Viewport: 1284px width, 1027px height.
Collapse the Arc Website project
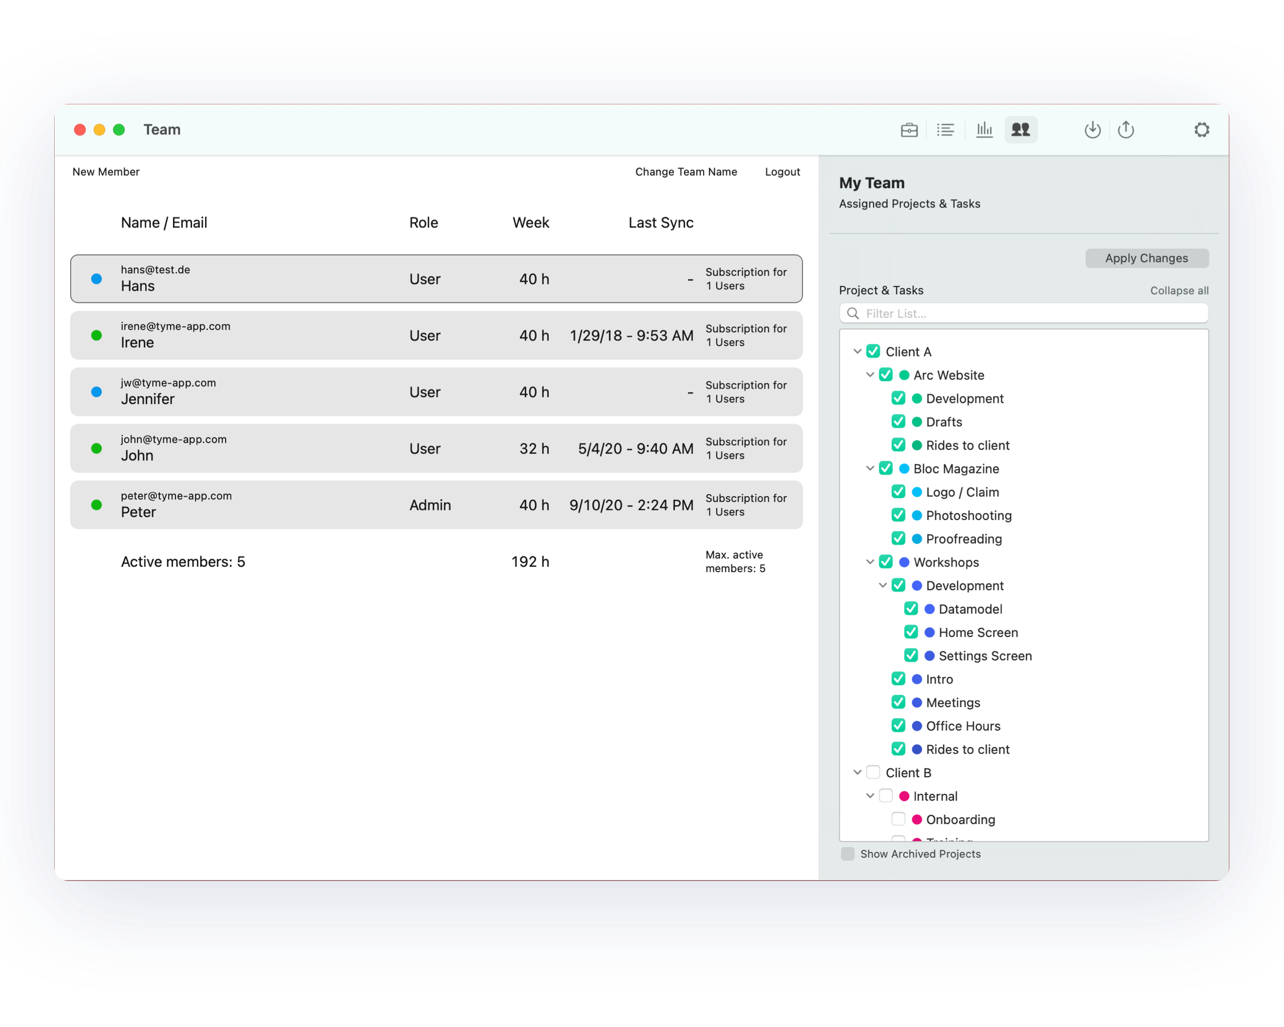[x=870, y=375]
